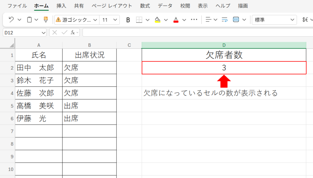Switch to the 数式 tab

[x=145, y=6]
